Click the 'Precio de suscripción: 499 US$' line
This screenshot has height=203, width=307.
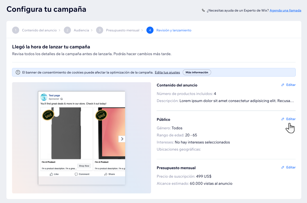coord(184,176)
